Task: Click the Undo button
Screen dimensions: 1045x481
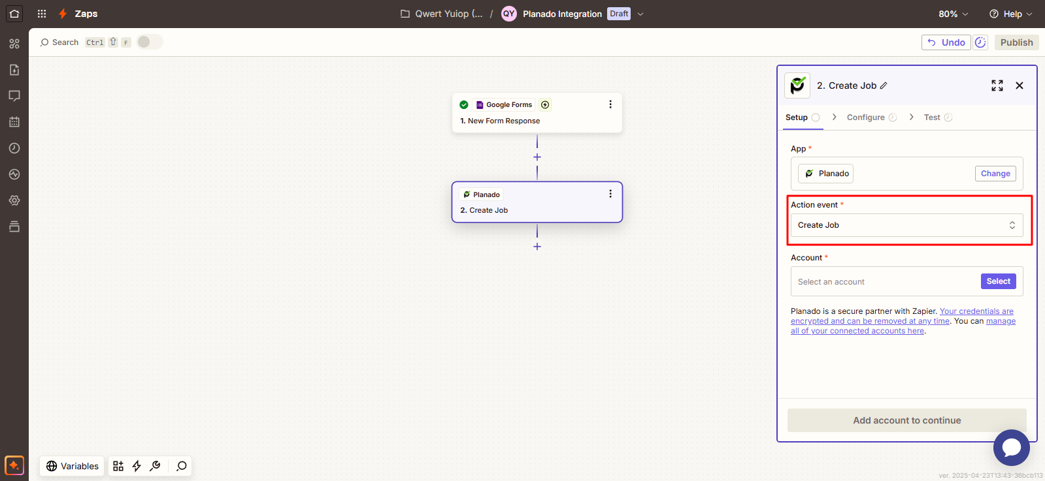Action: coord(946,42)
